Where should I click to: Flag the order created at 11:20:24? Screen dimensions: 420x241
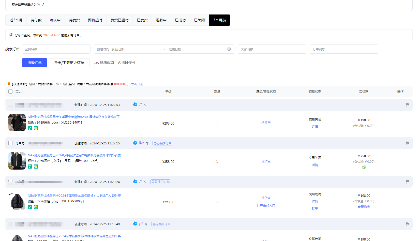point(407,182)
